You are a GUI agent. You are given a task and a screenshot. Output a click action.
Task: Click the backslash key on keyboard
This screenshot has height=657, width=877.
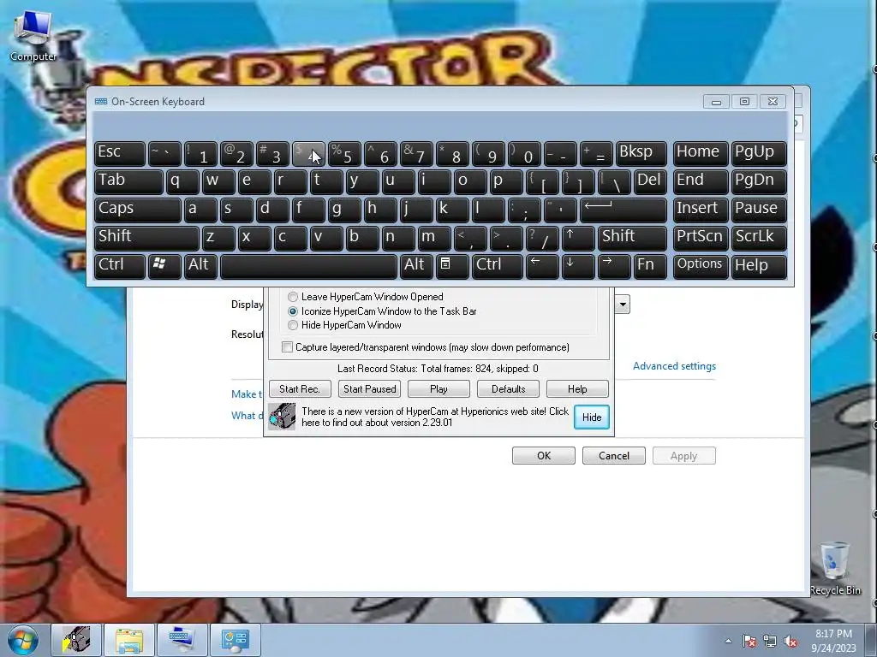pos(614,181)
